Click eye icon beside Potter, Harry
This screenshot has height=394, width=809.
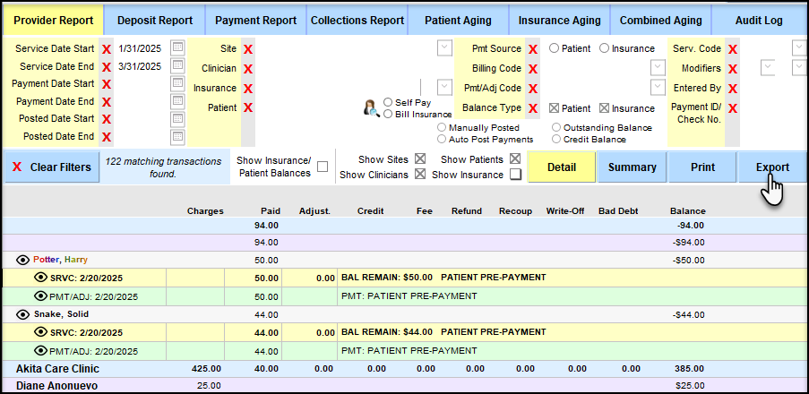[23, 259]
